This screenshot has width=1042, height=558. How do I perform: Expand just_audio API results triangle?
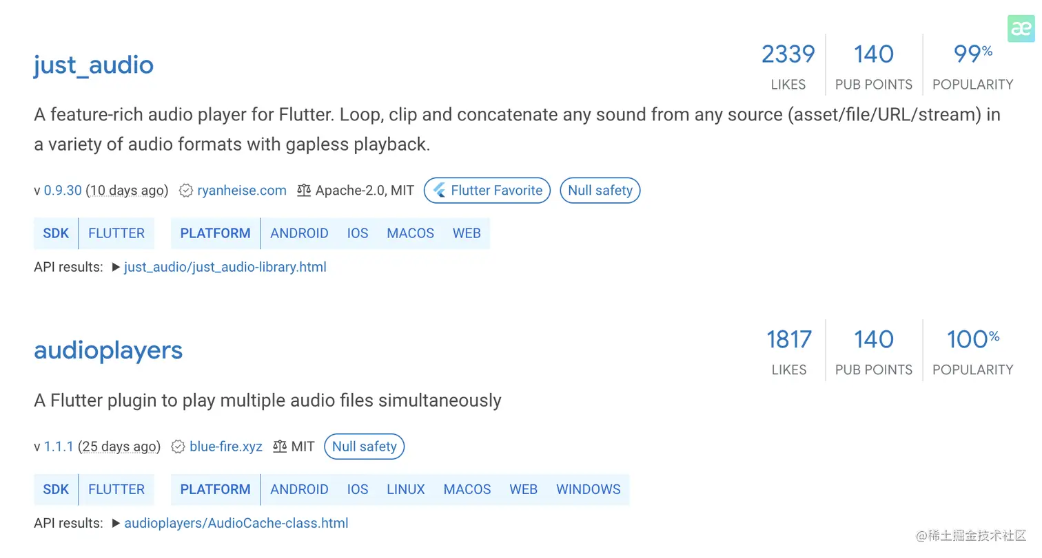point(116,267)
